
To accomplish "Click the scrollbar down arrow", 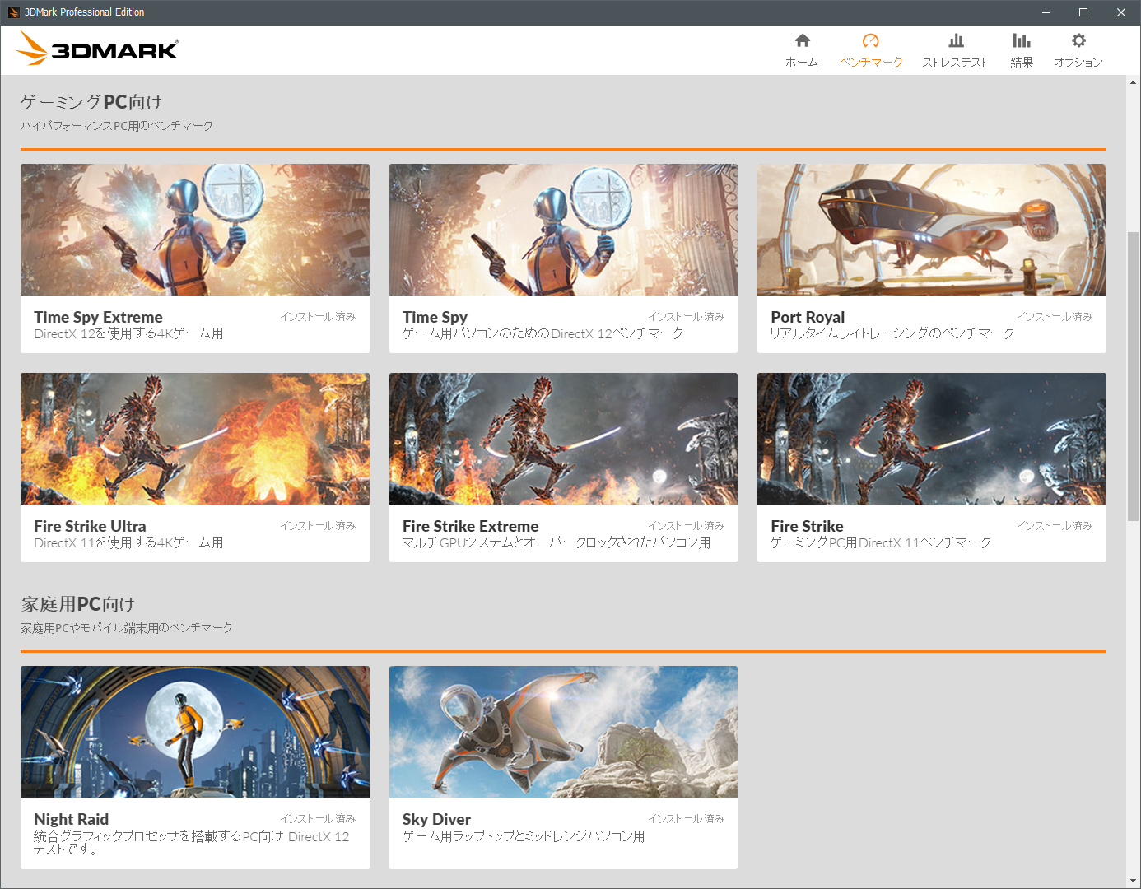I will click(1133, 881).
